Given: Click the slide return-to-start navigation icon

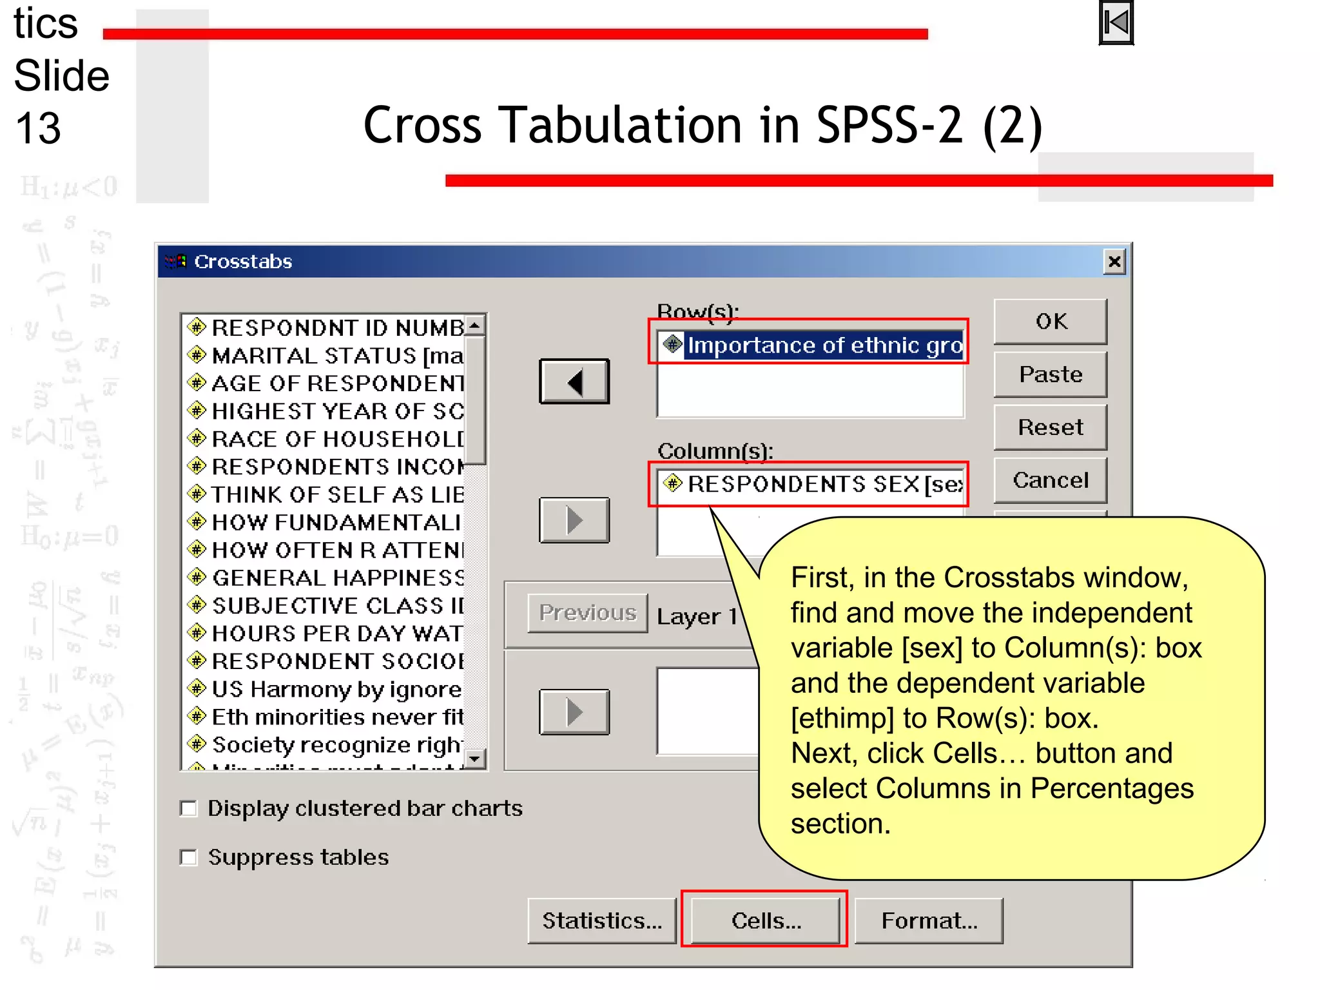Looking at the screenshot, I should click(1116, 23).
